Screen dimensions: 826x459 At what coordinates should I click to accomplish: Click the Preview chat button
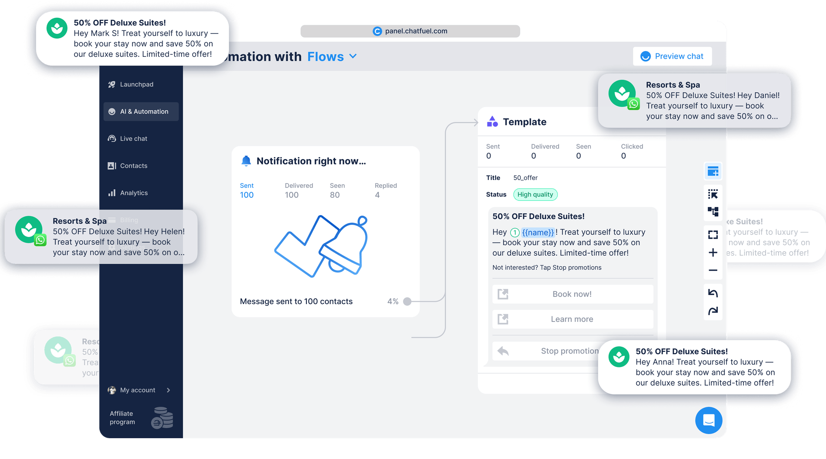pyautogui.click(x=672, y=56)
